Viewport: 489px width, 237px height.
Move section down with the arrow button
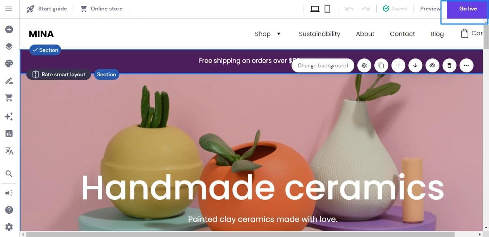[415, 65]
